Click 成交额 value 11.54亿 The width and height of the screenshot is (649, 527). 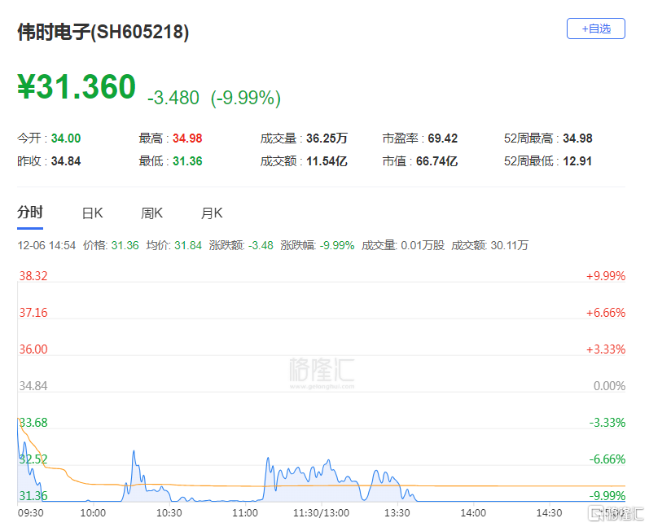(327, 161)
